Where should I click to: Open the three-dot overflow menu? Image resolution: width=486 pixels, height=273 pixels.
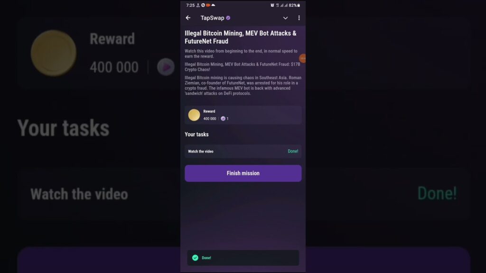point(299,18)
